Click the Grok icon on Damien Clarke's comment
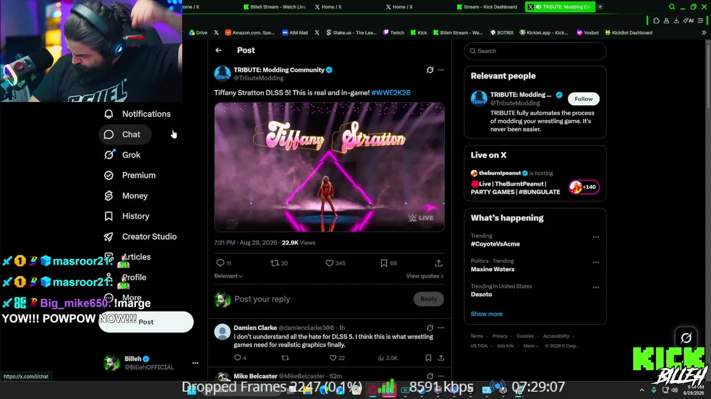 pos(430,328)
